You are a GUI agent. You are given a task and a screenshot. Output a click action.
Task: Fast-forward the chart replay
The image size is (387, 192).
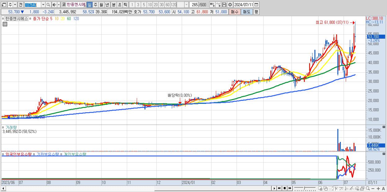point(290,188)
